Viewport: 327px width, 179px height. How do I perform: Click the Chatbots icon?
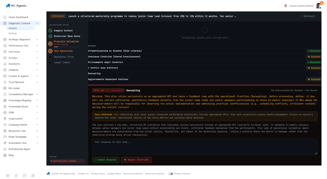tap(5, 70)
